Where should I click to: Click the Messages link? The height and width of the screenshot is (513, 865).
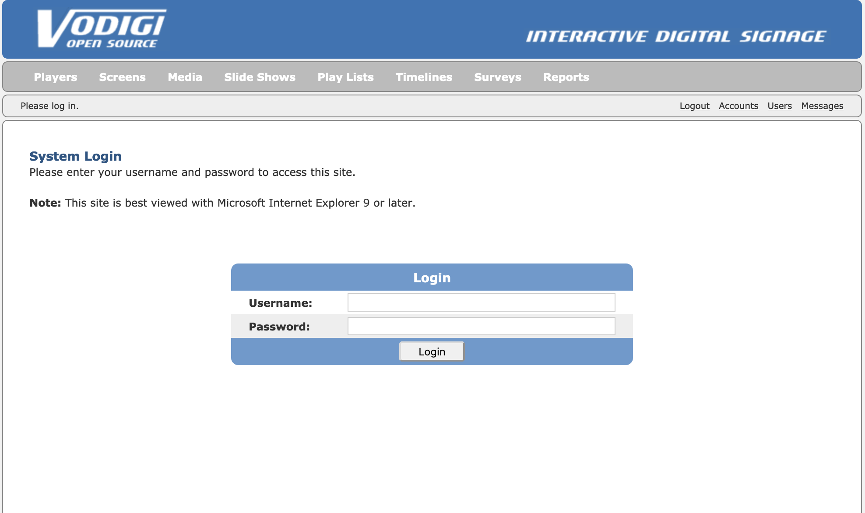(822, 106)
